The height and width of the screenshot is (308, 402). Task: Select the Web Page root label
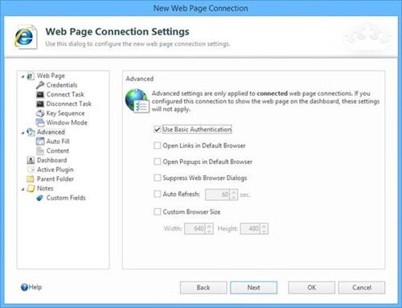(x=51, y=76)
